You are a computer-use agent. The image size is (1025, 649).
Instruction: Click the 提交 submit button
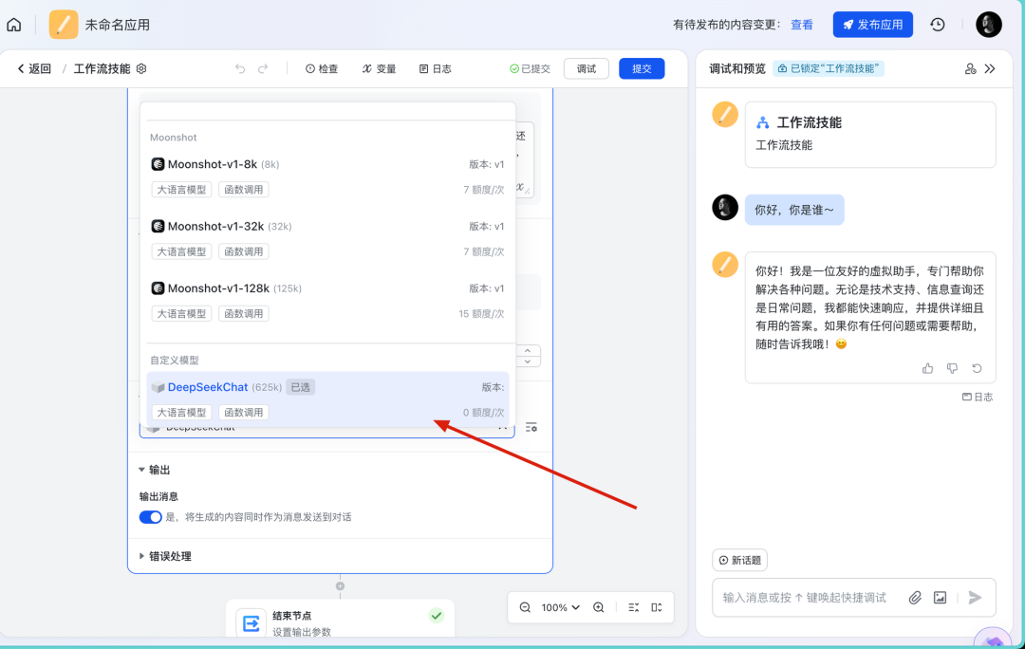642,68
